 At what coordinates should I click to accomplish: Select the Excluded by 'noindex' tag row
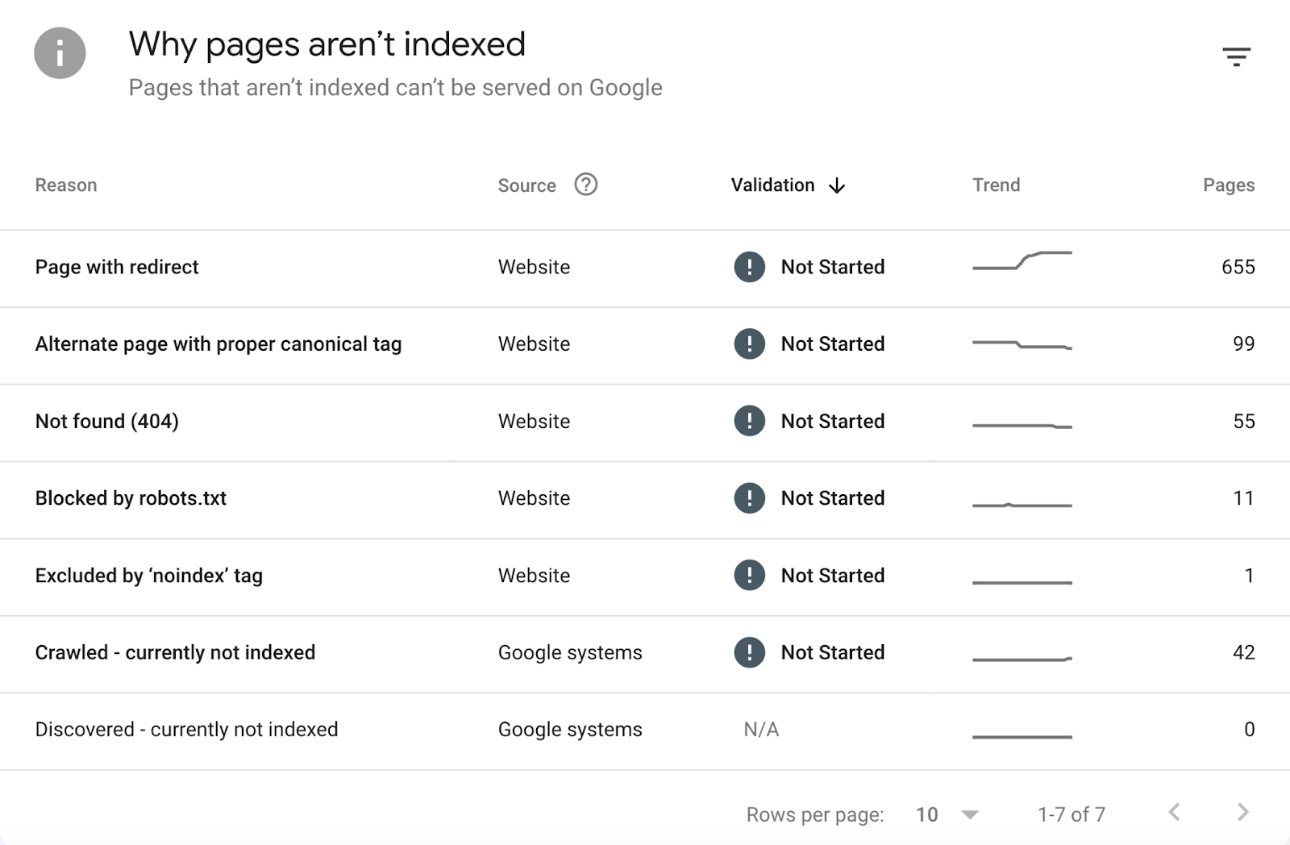pyautogui.click(x=149, y=576)
